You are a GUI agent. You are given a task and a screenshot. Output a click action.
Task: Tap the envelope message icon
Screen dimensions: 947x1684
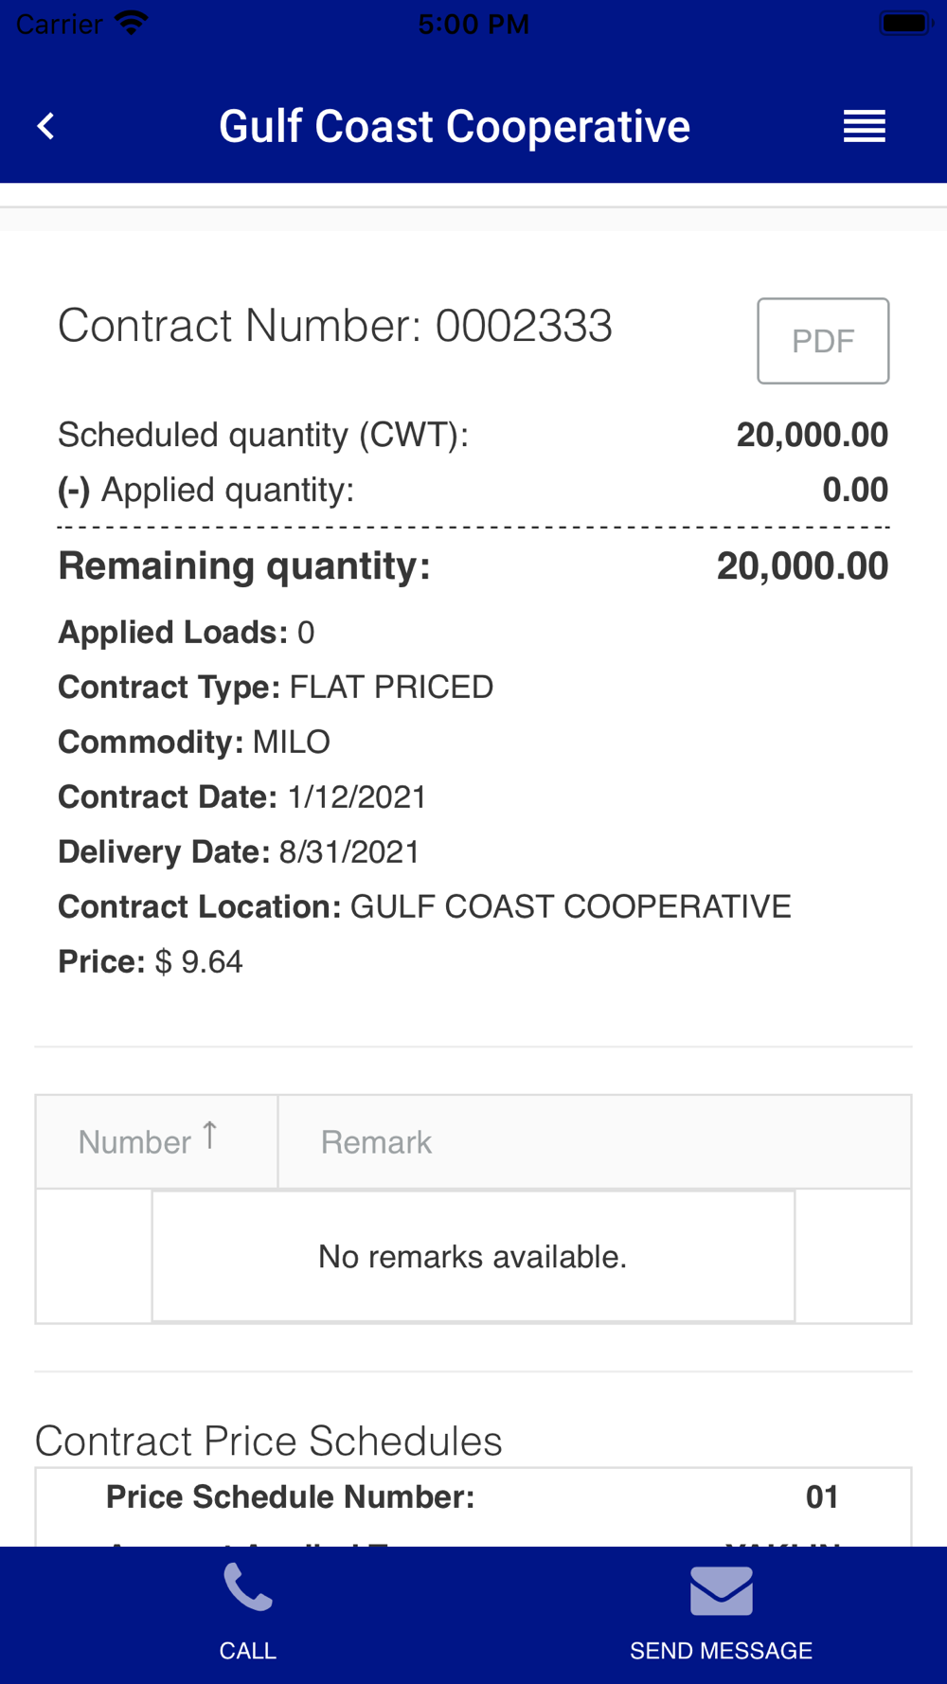[x=722, y=1590]
